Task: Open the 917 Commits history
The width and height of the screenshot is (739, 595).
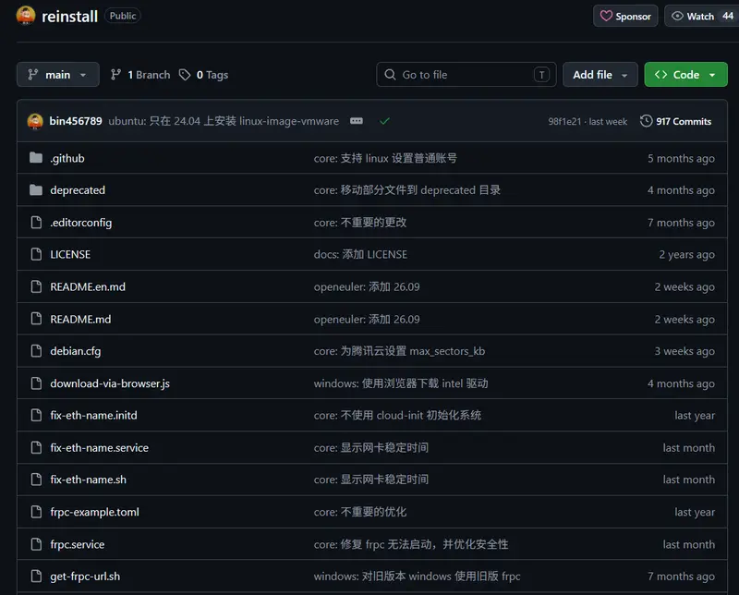Action: tap(675, 121)
